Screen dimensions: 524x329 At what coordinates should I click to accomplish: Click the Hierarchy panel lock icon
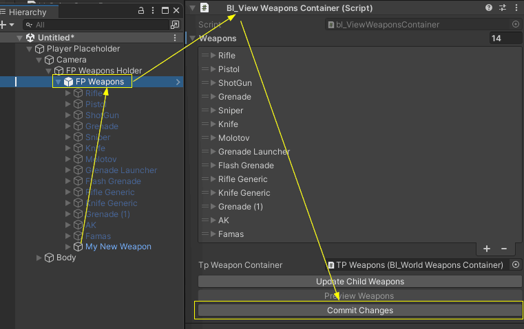[x=141, y=11]
